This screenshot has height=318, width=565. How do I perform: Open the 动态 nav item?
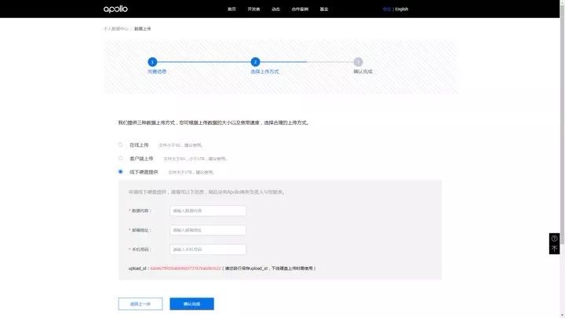275,9
